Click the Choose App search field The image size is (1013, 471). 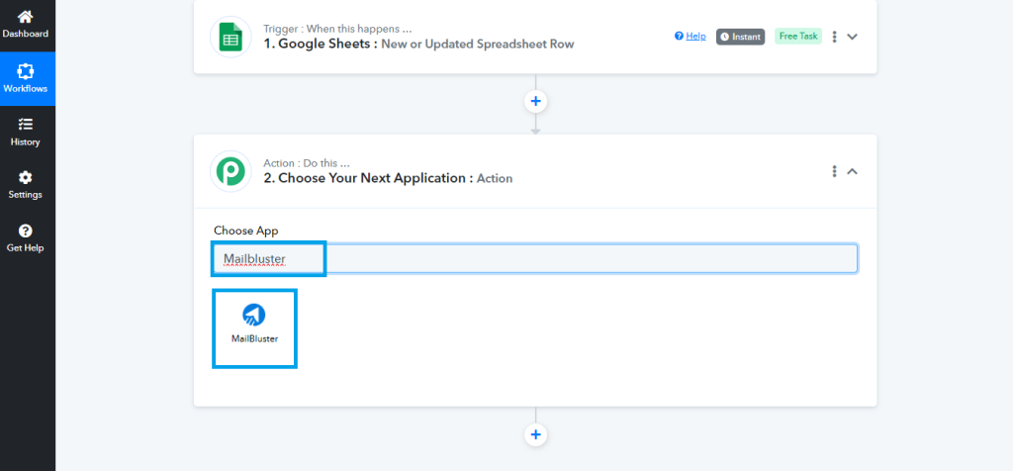pyautogui.click(x=535, y=258)
